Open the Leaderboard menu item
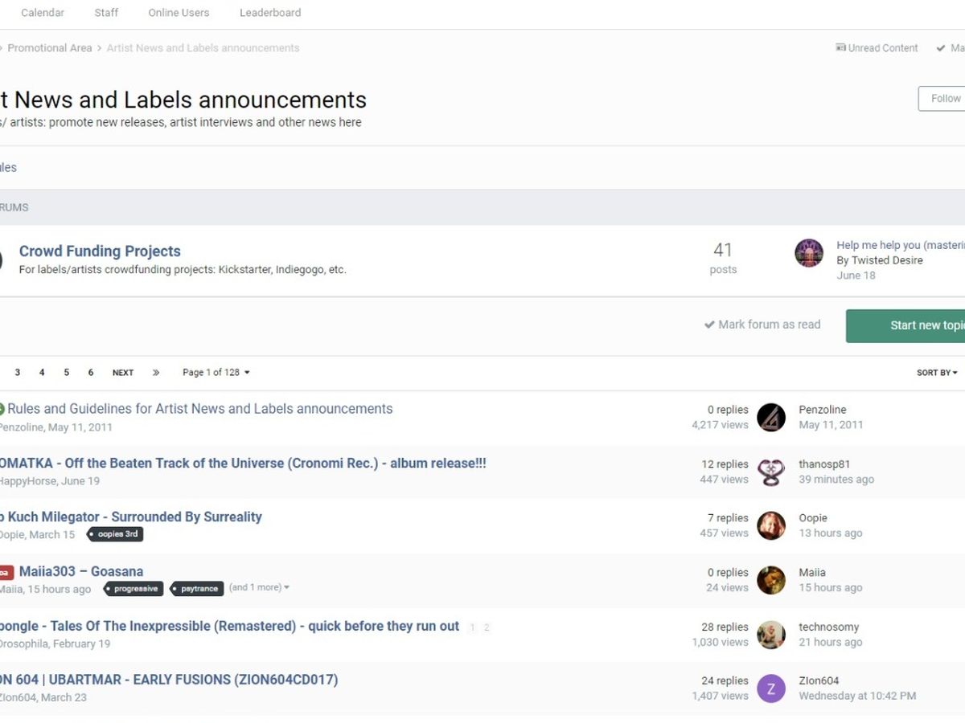Viewport: 965px width, 723px height. [270, 13]
